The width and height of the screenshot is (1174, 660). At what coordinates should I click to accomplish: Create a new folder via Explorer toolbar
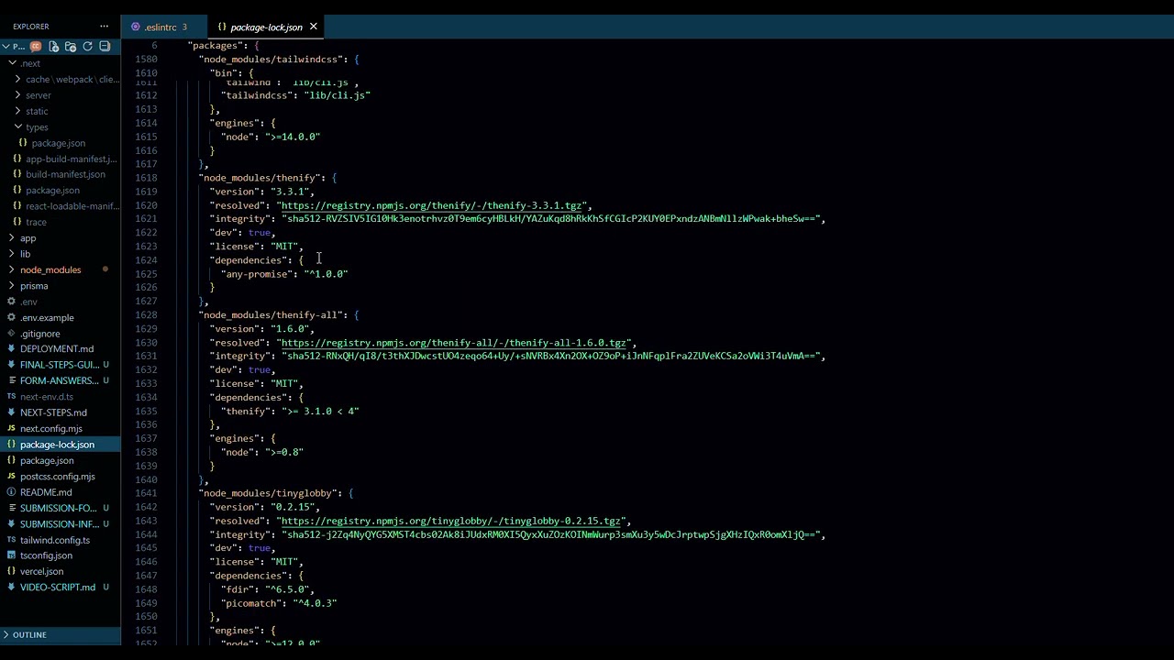click(x=71, y=46)
